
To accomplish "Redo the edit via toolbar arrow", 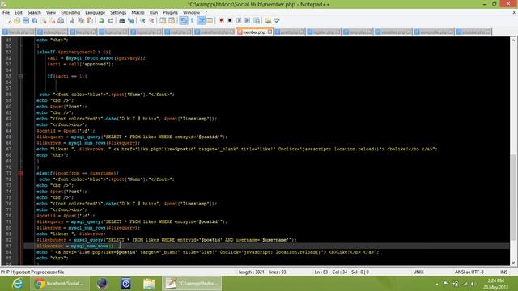I will point(110,20).
